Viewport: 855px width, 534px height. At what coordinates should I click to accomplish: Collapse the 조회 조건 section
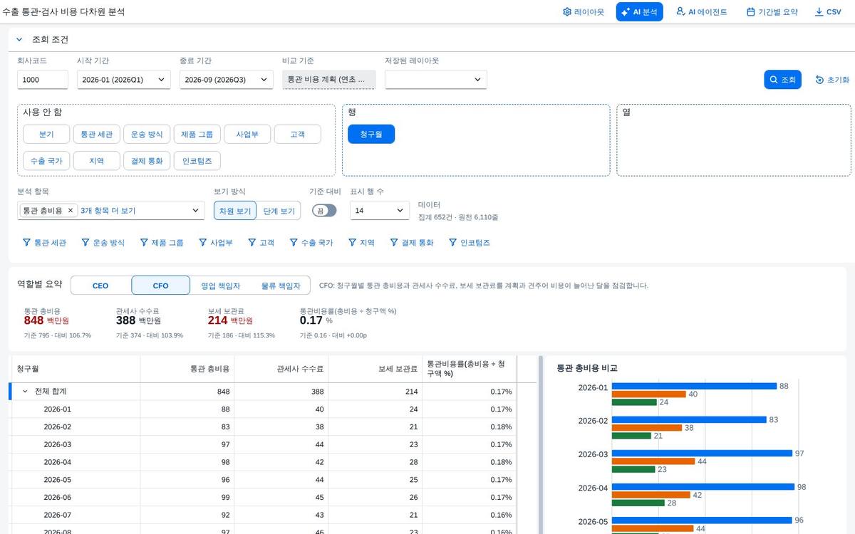pyautogui.click(x=19, y=40)
